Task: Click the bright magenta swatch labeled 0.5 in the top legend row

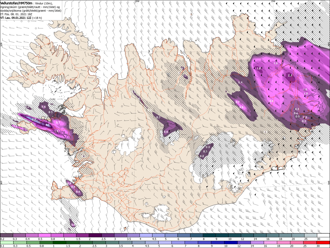Action: point(44,235)
